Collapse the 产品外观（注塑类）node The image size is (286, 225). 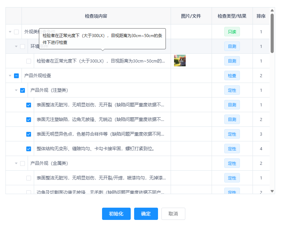[16, 90]
